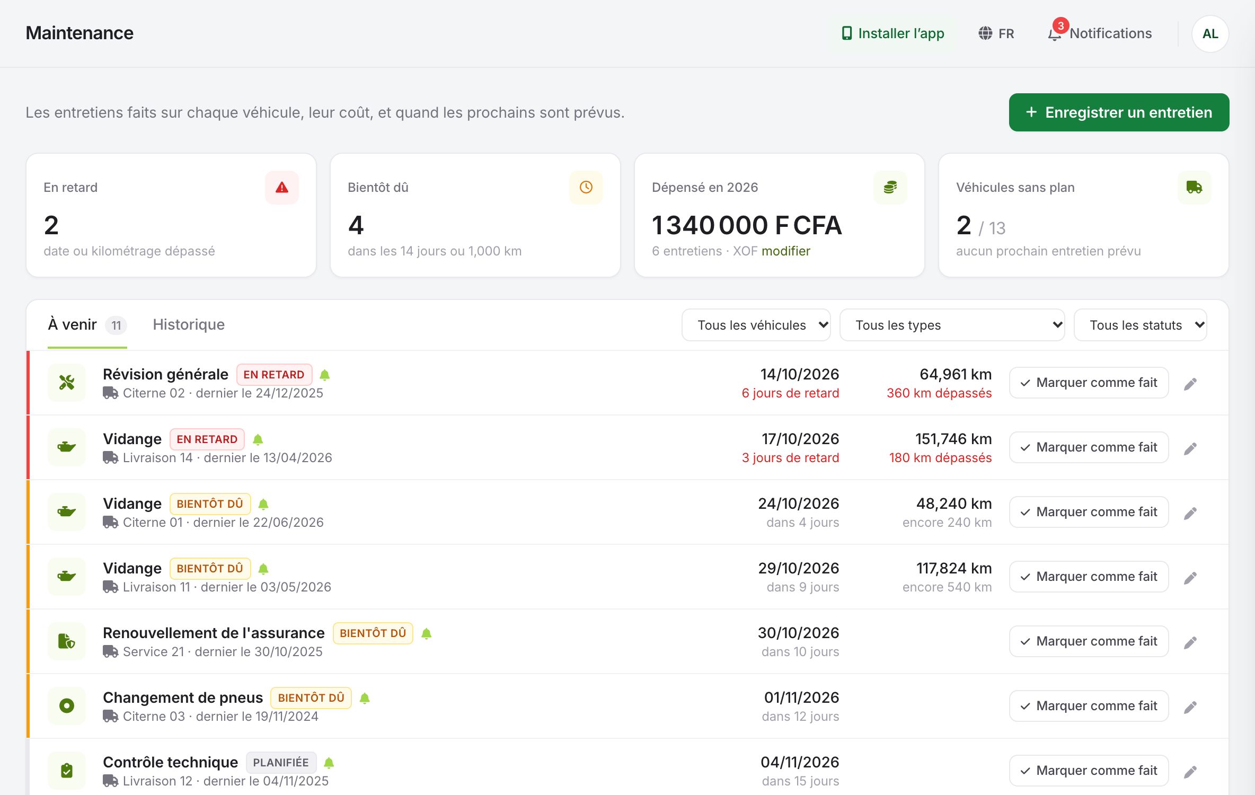Click the edit pencil on Livraison 14 Vidange row
1255x795 pixels.
1190,448
